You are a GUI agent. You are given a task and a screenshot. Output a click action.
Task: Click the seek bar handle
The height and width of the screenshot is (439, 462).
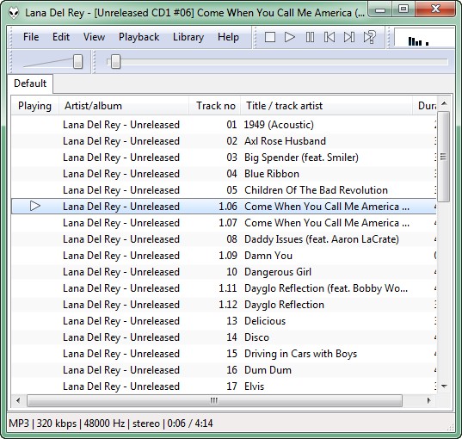(x=115, y=61)
